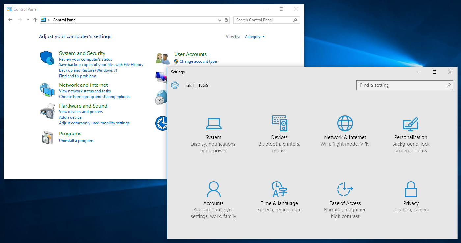Open the View by Category dropdown

click(x=255, y=37)
